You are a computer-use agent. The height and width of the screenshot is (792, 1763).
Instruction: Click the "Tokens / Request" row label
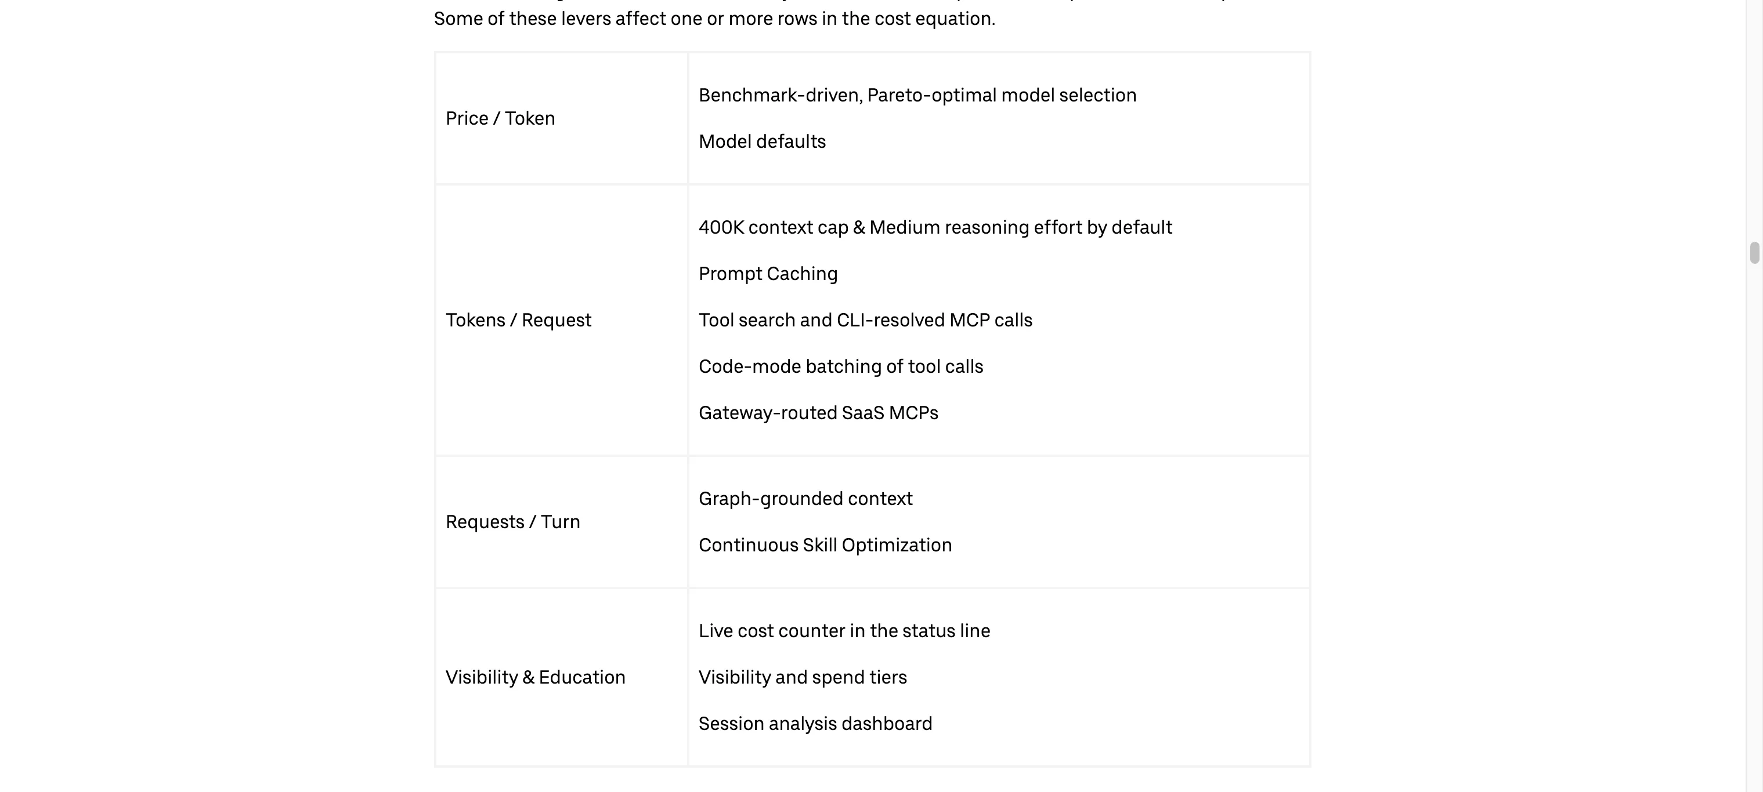(518, 320)
